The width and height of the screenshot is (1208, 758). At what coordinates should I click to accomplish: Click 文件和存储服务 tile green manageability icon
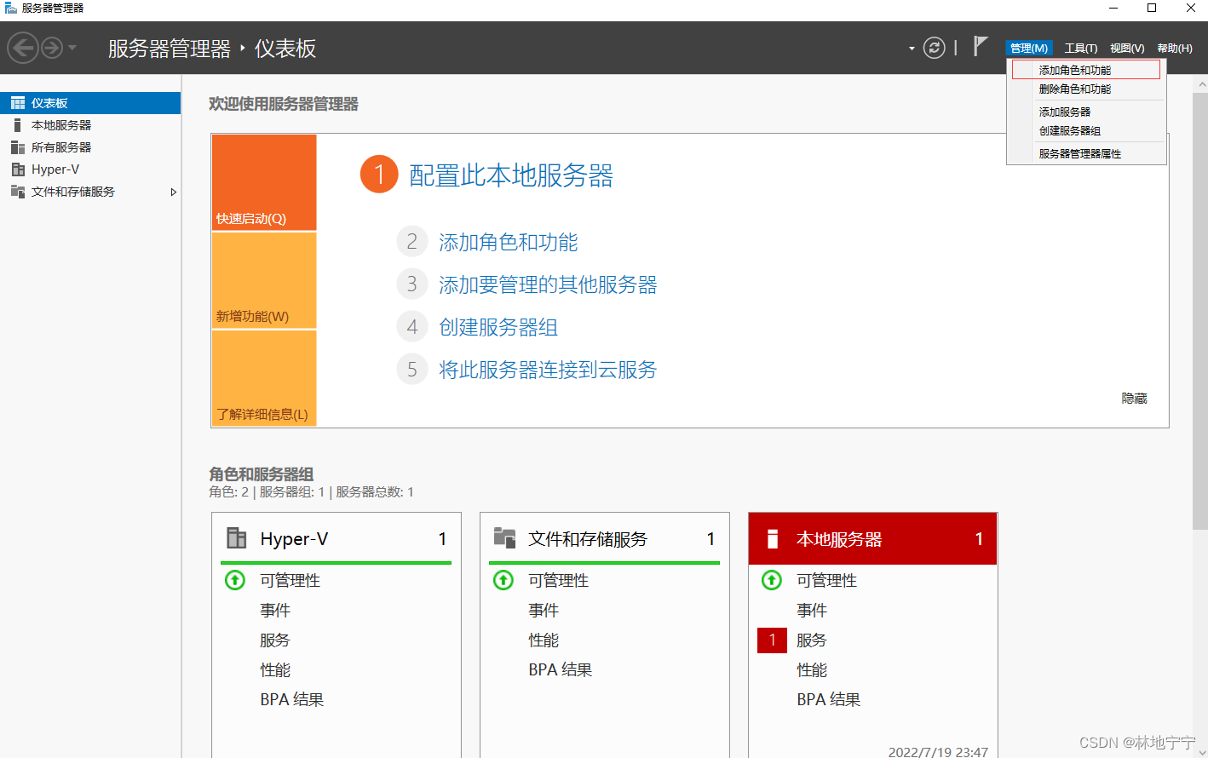503,580
